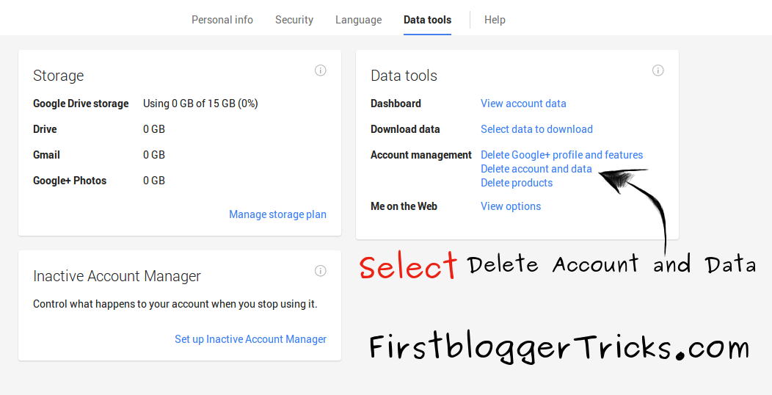
Task: Click the Inactive Account Manager heading
Action: click(117, 276)
